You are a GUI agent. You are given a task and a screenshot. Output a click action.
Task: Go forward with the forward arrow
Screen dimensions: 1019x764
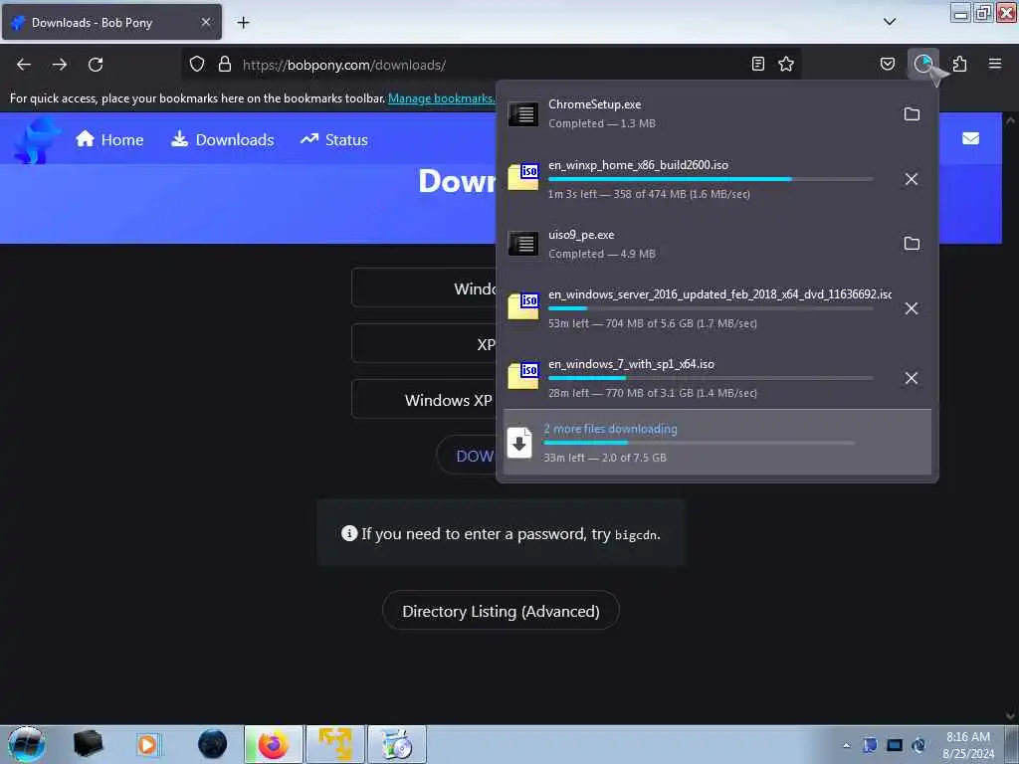[60, 65]
